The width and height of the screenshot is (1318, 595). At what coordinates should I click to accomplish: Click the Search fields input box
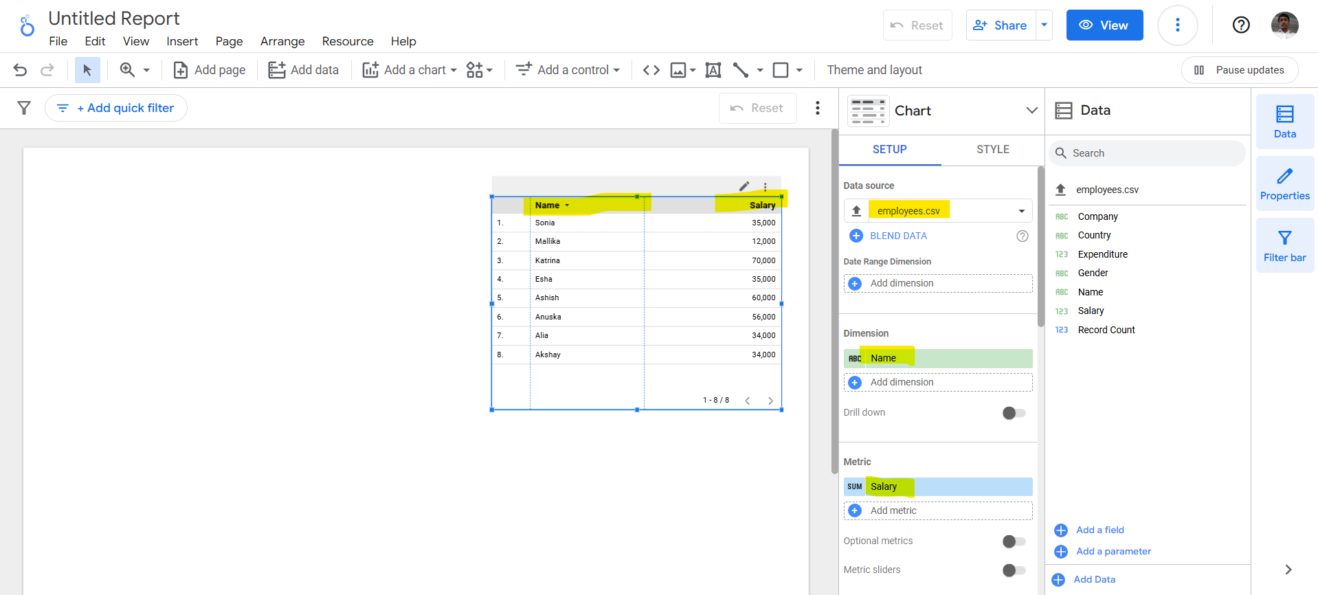pyautogui.click(x=1154, y=153)
